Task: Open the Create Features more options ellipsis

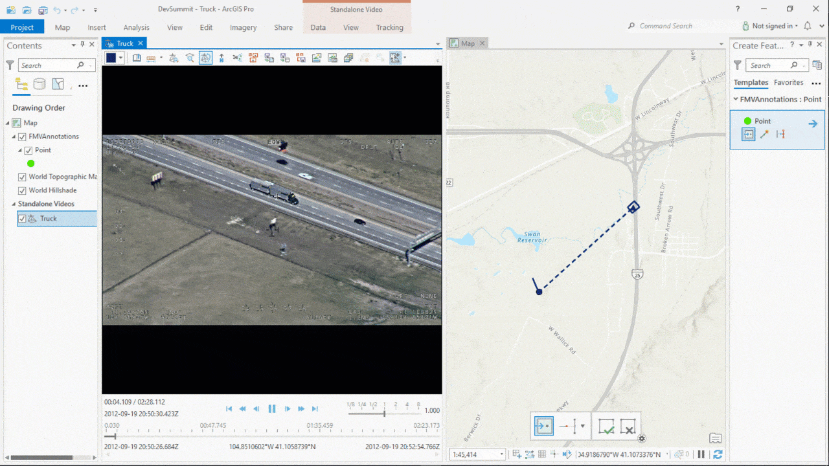Action: tap(816, 83)
